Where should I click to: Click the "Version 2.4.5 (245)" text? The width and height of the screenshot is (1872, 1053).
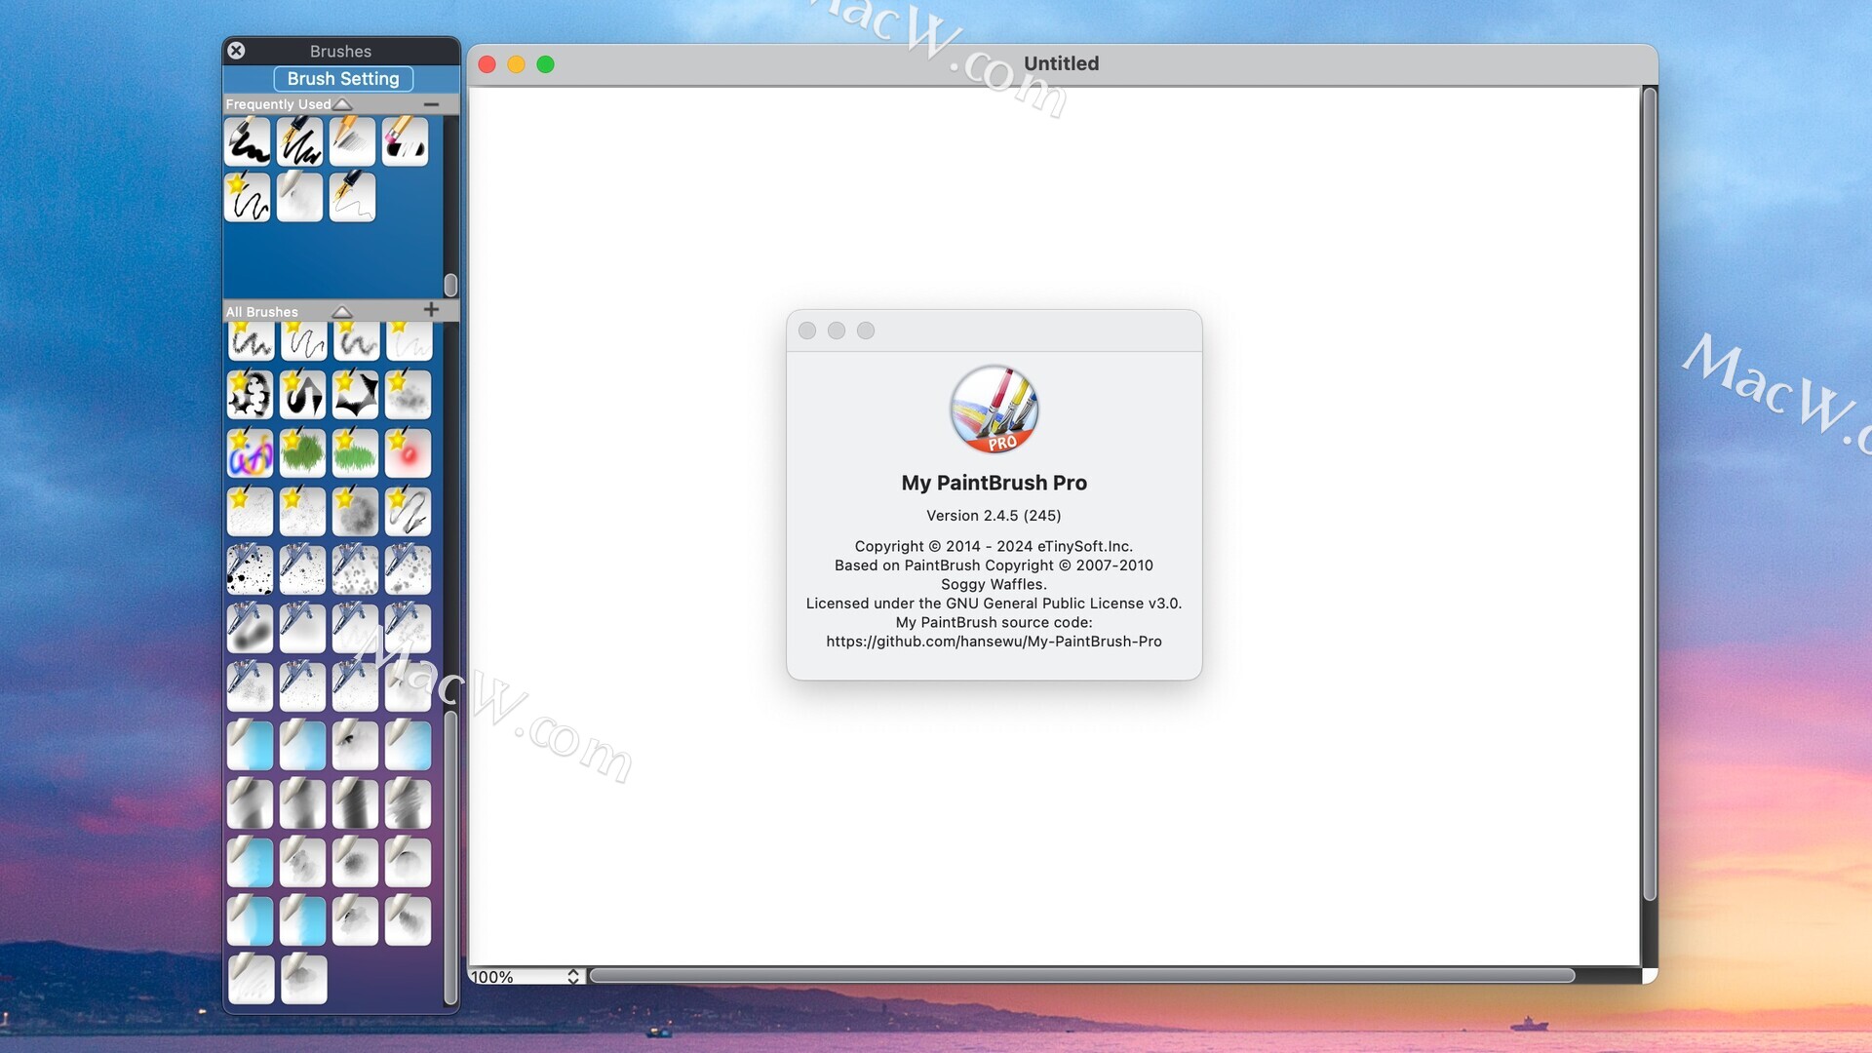994,516
